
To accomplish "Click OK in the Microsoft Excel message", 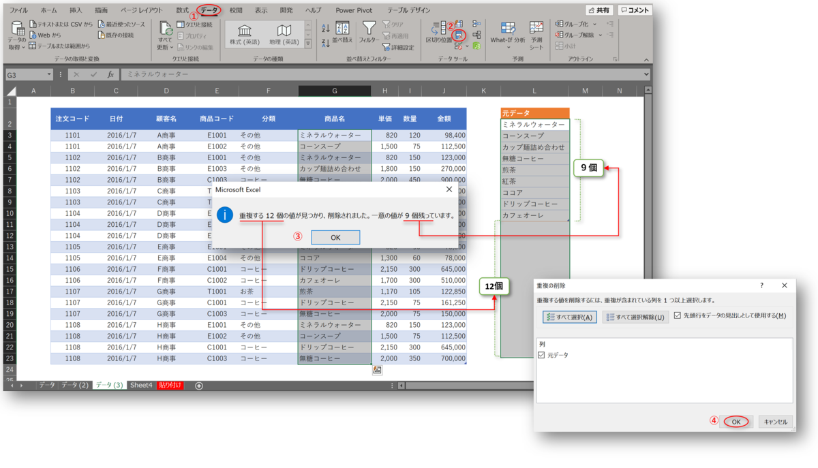I will pyautogui.click(x=335, y=237).
